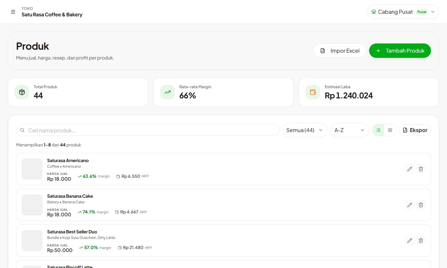Screen dimensions: 447x268
Task: Click the Bakery • Banana Cake category text
Action: [x=66, y=202]
